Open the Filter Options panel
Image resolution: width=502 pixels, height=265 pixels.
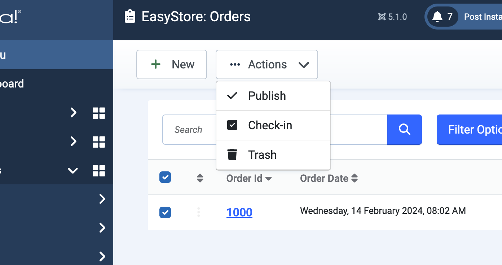[475, 130]
